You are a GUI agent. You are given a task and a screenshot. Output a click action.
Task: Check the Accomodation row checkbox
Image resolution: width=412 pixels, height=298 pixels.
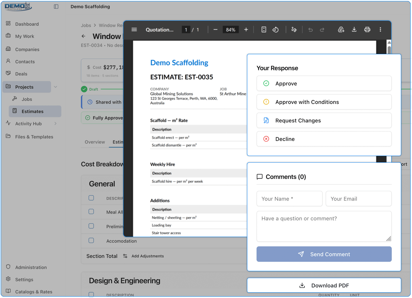[91, 240]
